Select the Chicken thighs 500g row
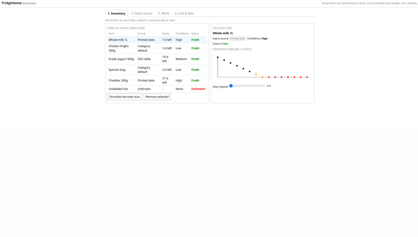 pos(157,48)
